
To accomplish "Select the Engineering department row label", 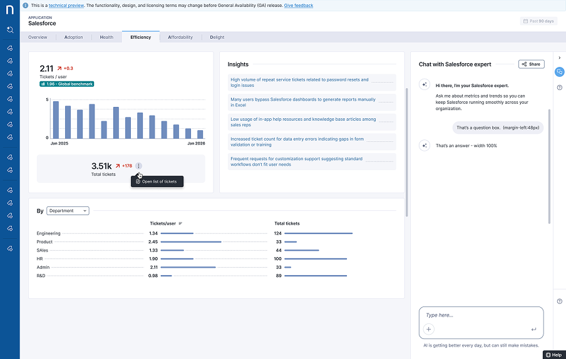I will [48, 233].
